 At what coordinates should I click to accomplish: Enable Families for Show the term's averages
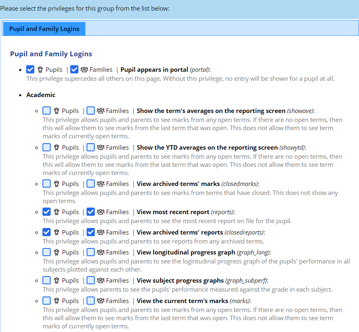(x=91, y=111)
